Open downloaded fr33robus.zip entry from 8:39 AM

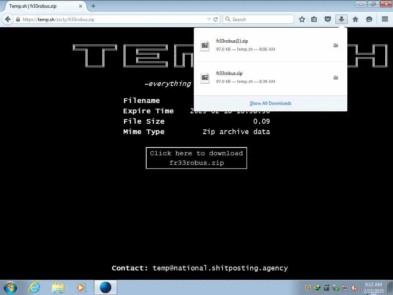tap(271, 78)
